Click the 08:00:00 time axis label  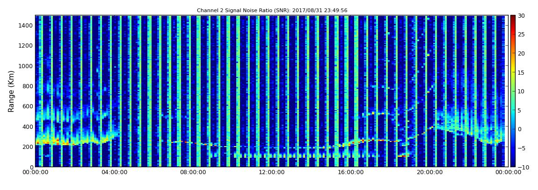tap(193, 172)
